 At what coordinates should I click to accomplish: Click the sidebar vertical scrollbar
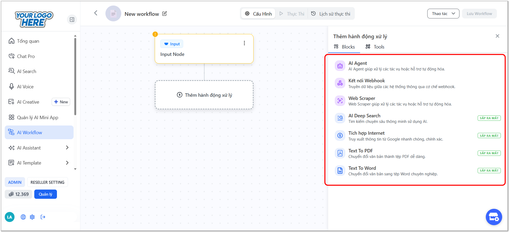pos(75,76)
